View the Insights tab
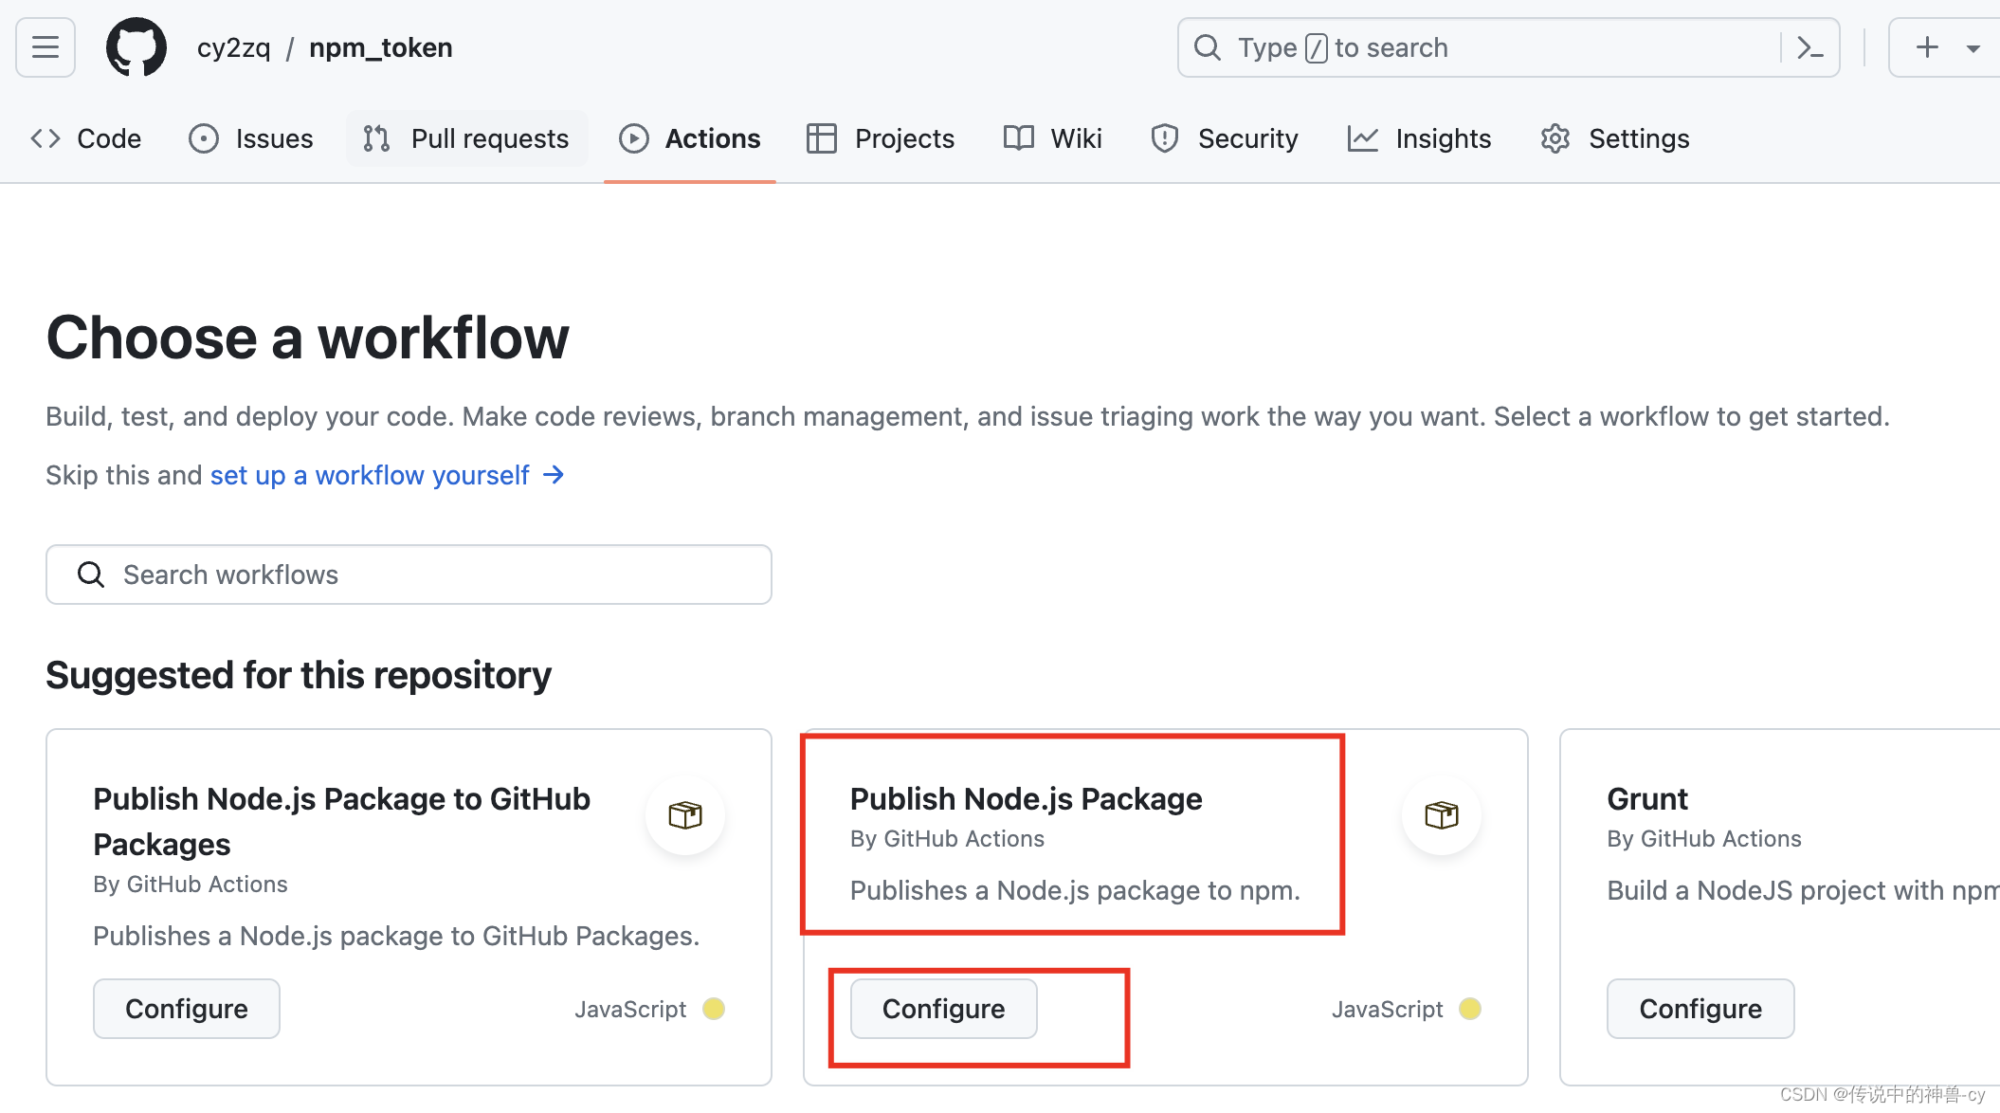Image resolution: width=2000 pixels, height=1113 pixels. [x=1419, y=138]
